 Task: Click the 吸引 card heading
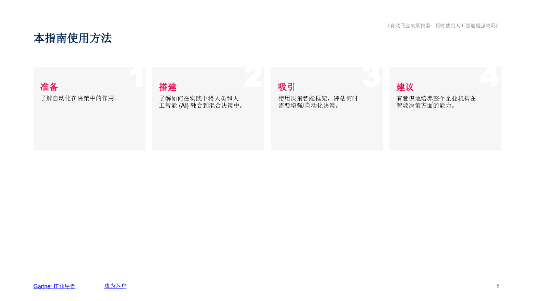coord(287,87)
